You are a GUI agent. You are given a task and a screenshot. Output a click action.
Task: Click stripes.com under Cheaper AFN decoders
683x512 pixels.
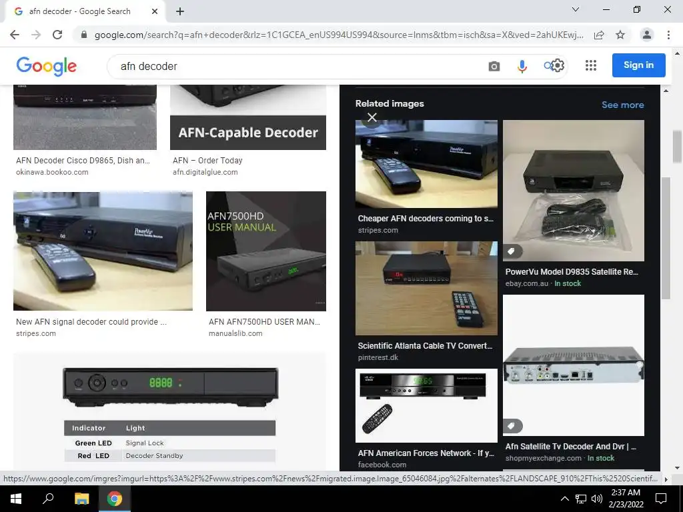click(x=378, y=230)
